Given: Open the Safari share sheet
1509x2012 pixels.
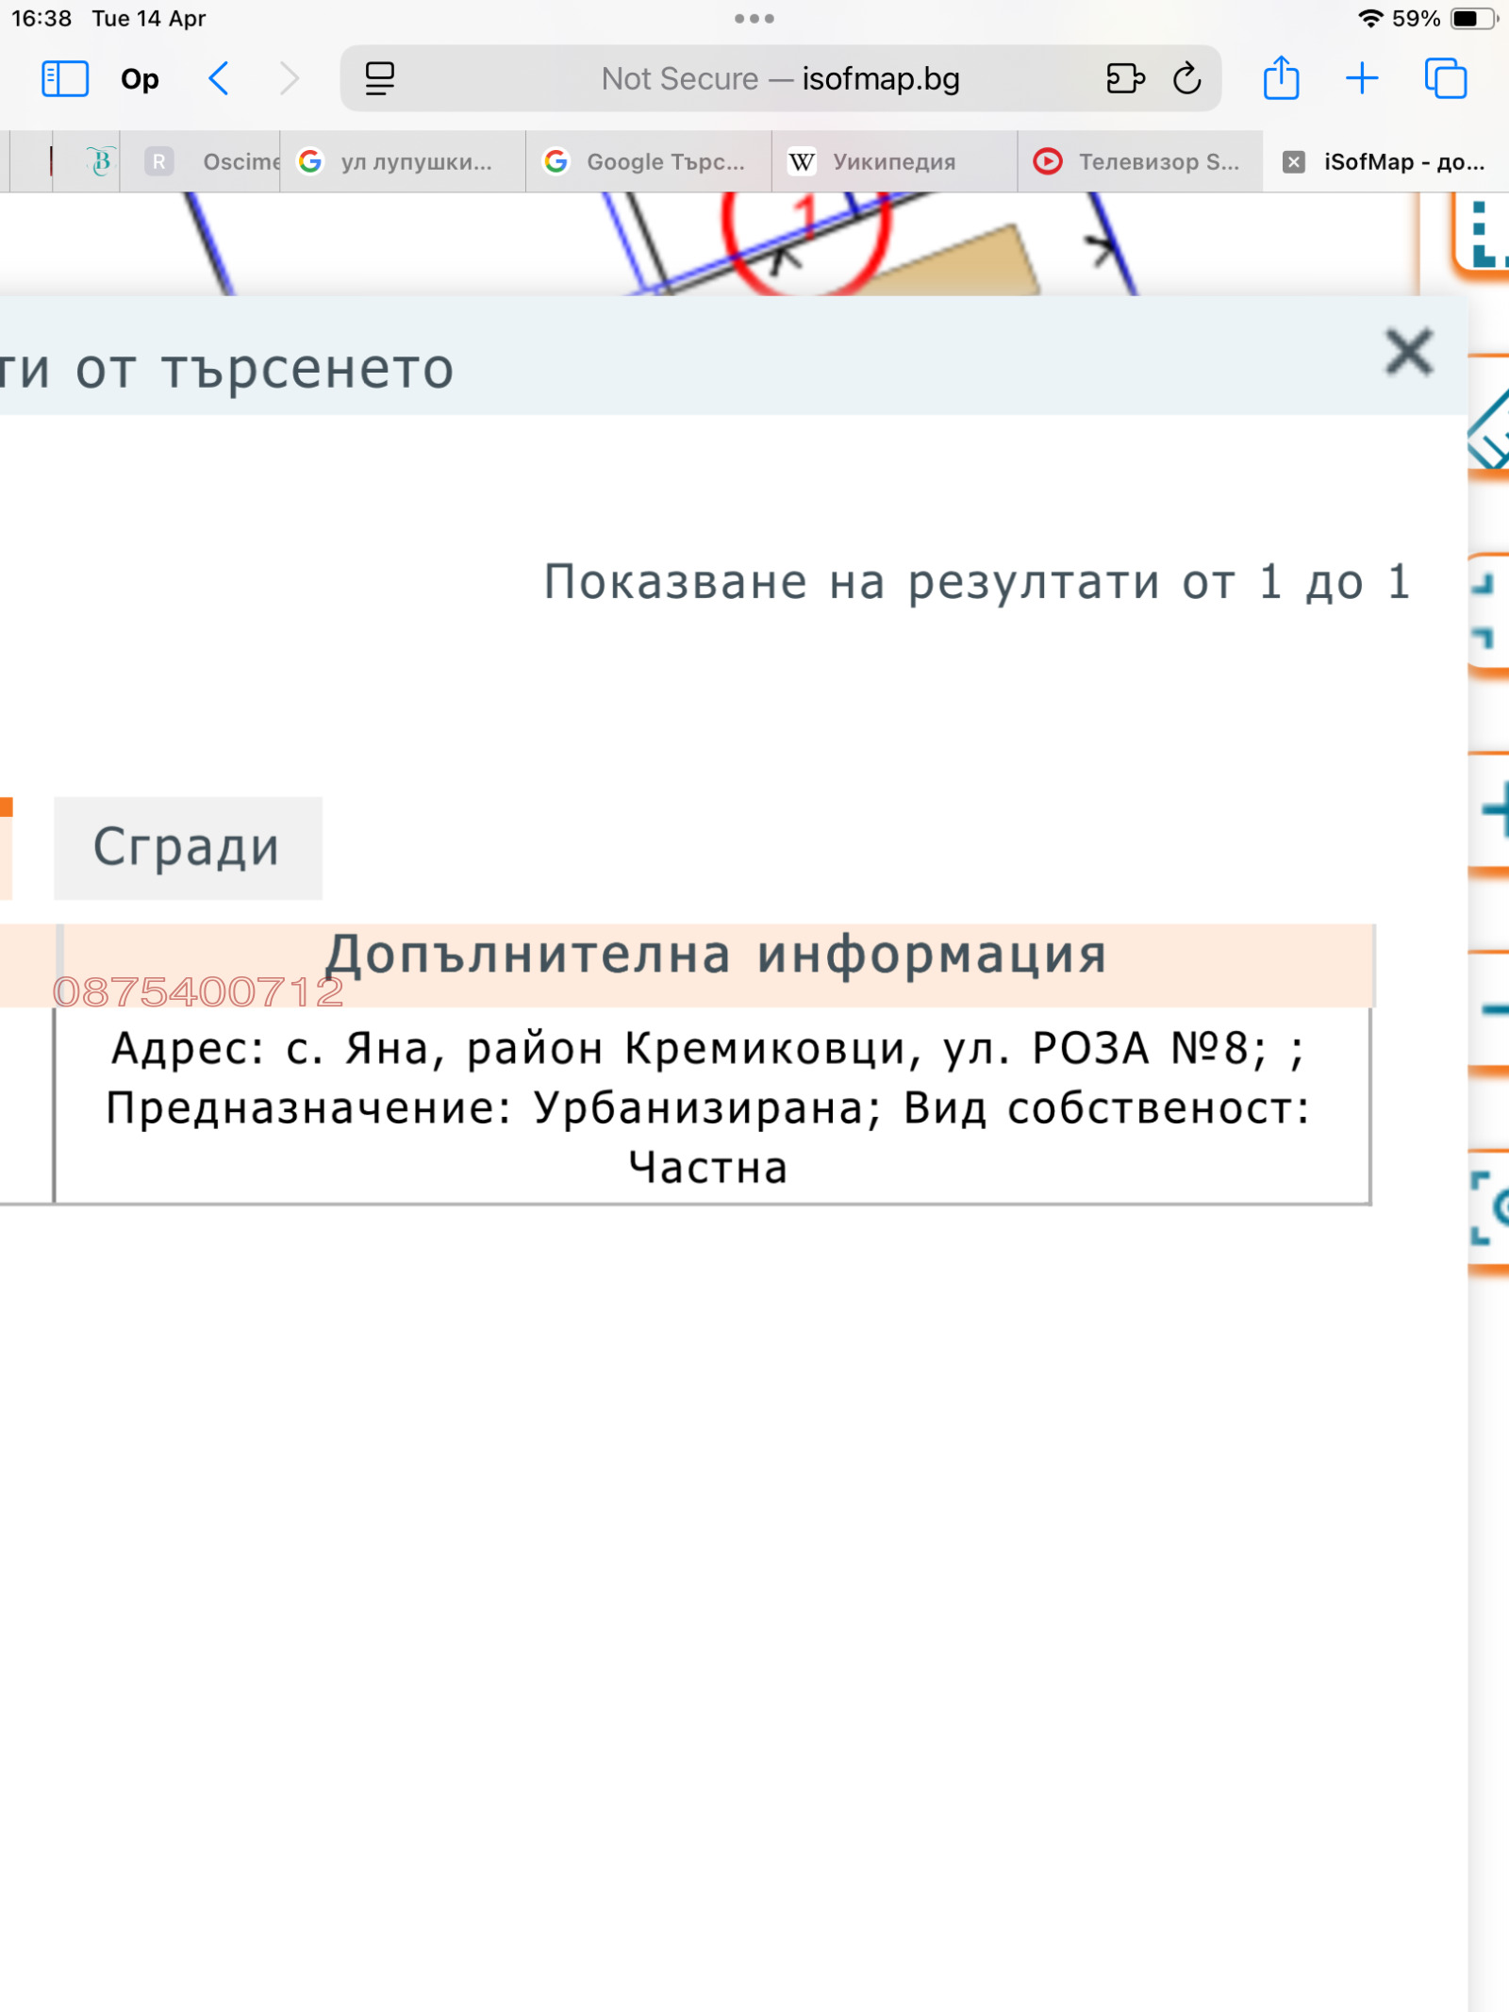Looking at the screenshot, I should click(x=1281, y=78).
